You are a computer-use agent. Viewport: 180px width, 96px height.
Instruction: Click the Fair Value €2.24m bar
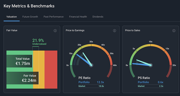[x=22, y=78]
